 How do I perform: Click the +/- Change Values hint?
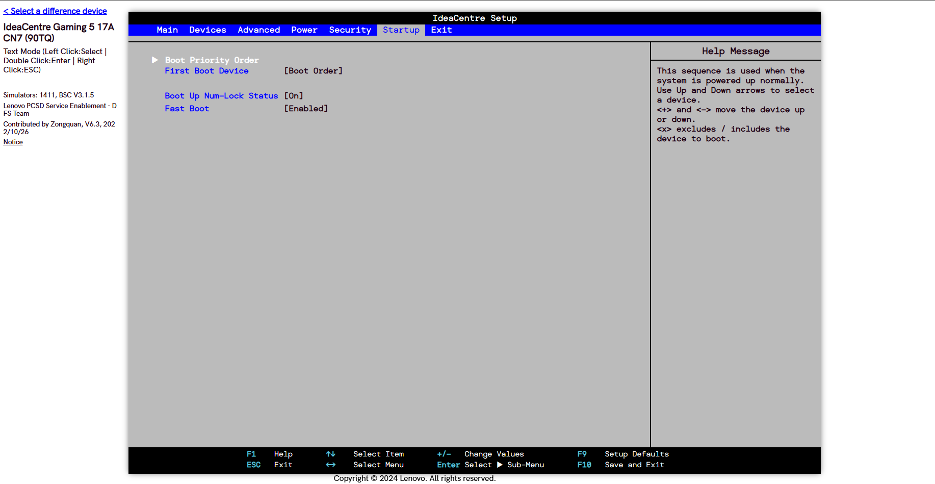pos(480,454)
